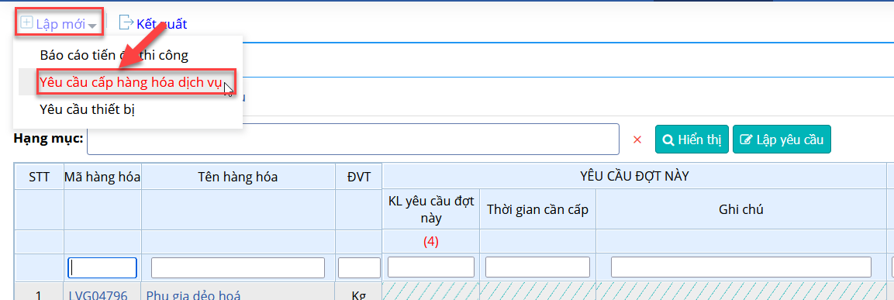Click the Lập yêu cầu button
894x300 pixels.
tap(782, 140)
